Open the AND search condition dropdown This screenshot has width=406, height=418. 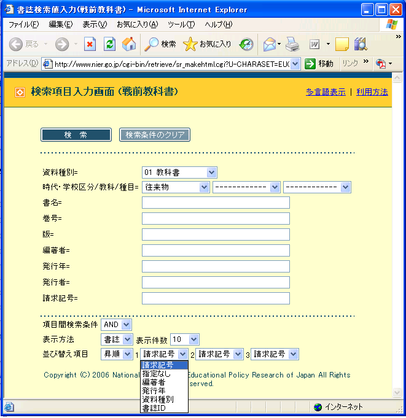[x=116, y=325]
